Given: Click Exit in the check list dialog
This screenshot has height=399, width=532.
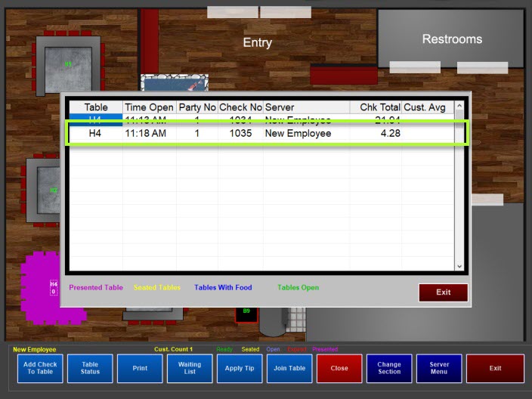Looking at the screenshot, I should click(443, 292).
